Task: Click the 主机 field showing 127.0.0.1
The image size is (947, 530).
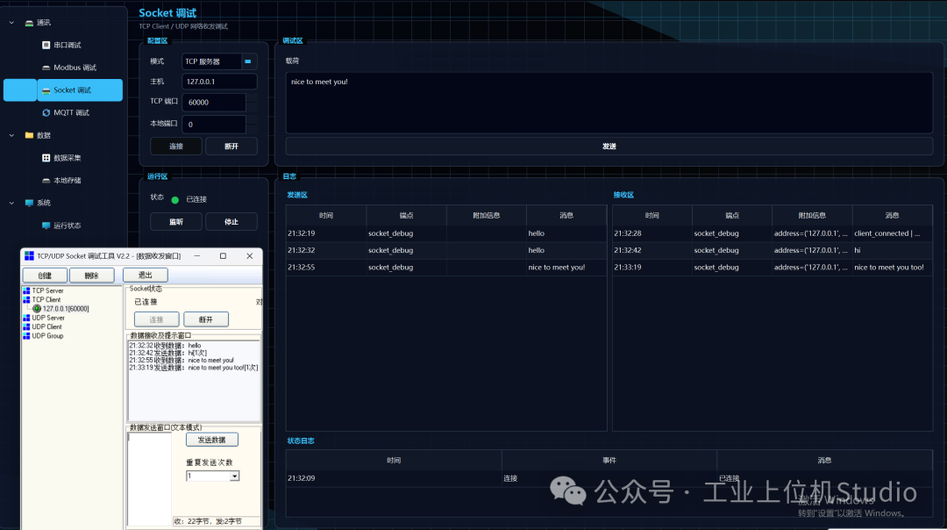Action: tap(219, 82)
